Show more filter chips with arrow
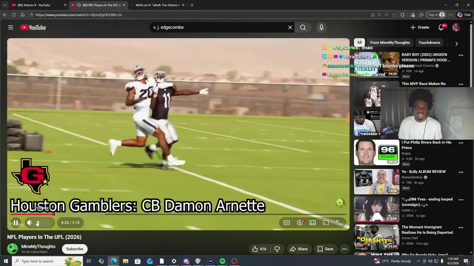This screenshot has height=266, width=474. click(457, 44)
